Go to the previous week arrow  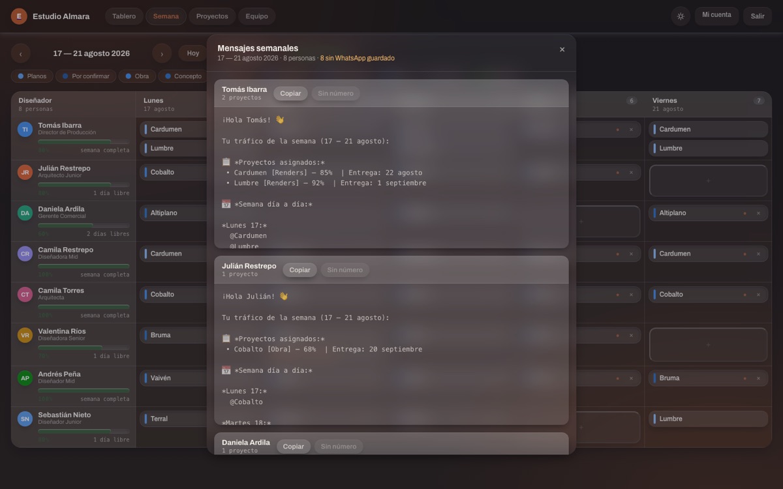pyautogui.click(x=21, y=53)
